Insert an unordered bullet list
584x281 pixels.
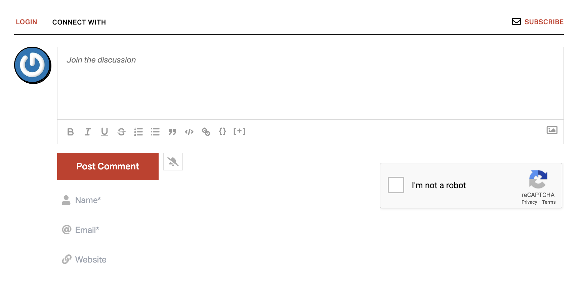[155, 132]
